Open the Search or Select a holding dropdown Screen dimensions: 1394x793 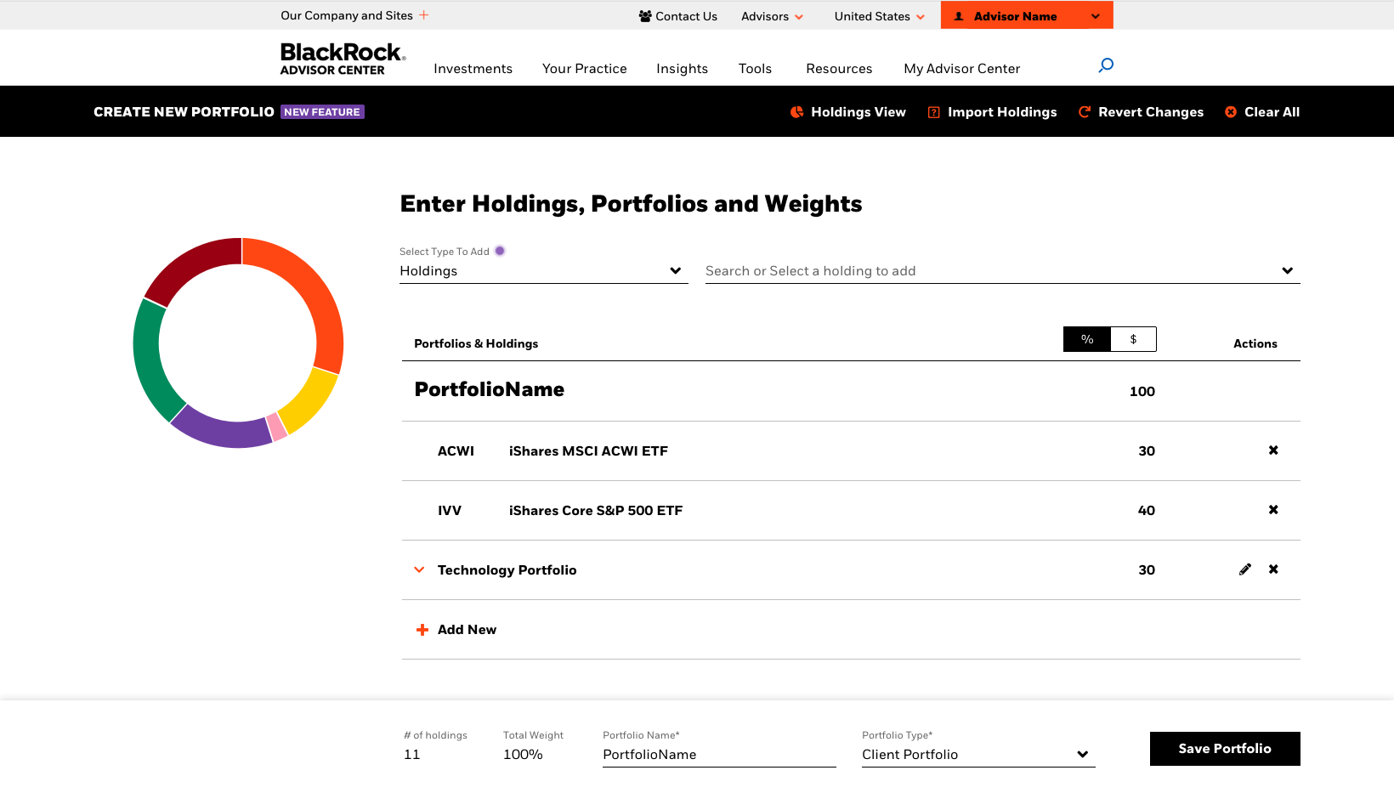click(x=1003, y=271)
